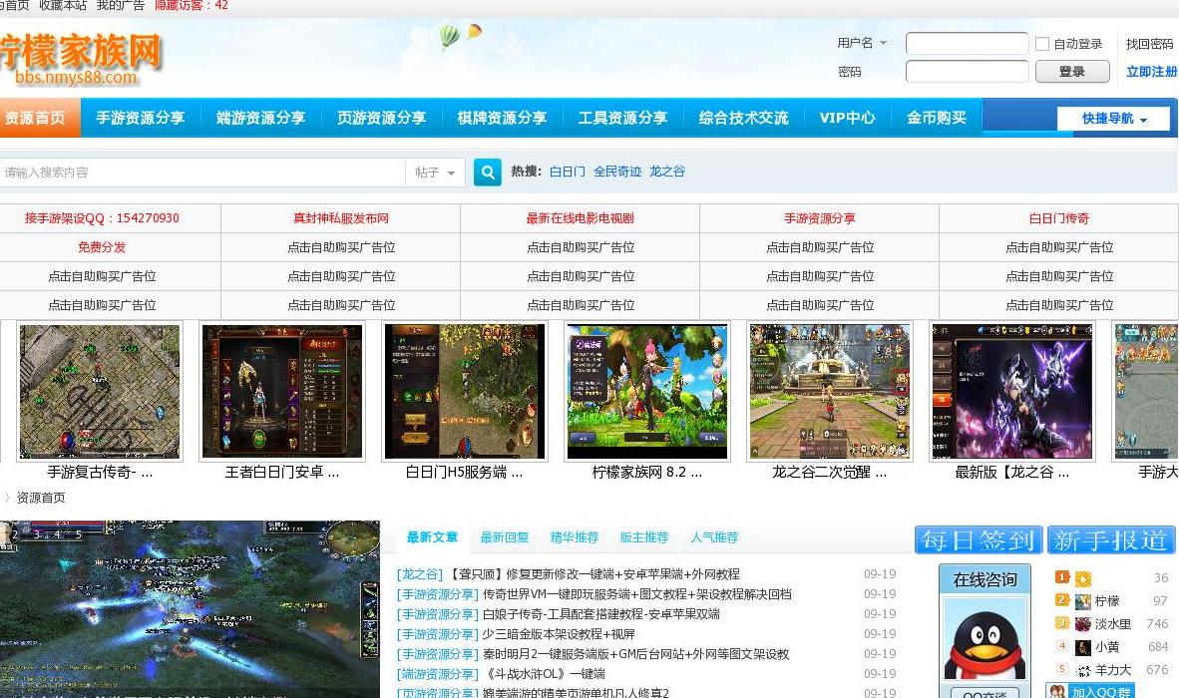Focus the search content input box
The image size is (1179, 698).
[203, 173]
